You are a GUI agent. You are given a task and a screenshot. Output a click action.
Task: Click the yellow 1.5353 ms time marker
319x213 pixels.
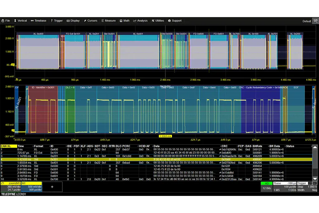pyautogui.click(x=165, y=136)
